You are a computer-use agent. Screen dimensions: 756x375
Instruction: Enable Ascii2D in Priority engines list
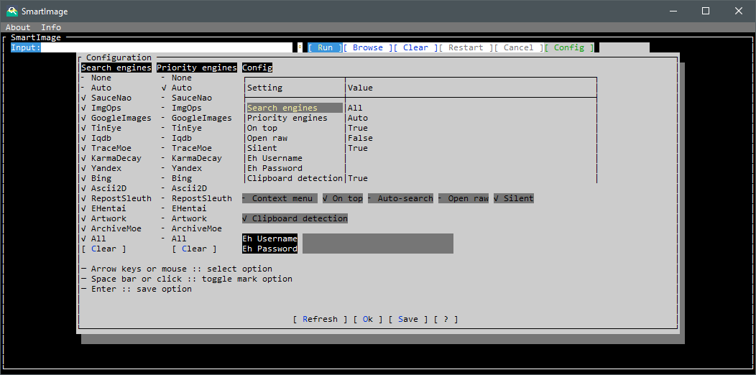point(184,188)
